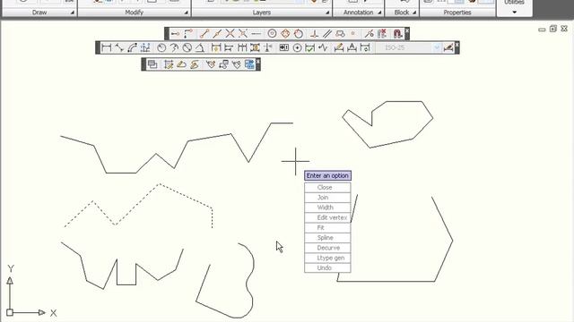The image size is (574, 322).
Task: Choose the Midpoint object snap
Action: click(x=217, y=34)
